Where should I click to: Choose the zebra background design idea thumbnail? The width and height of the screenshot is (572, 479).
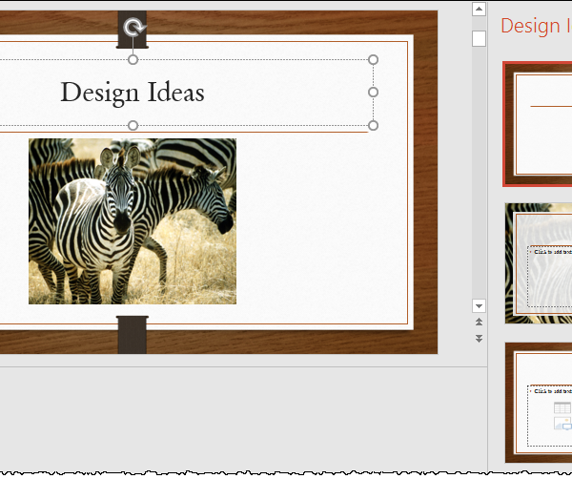539,263
